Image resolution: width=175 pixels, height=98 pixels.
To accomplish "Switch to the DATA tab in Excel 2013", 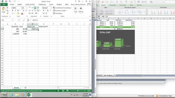I will 51,5.
